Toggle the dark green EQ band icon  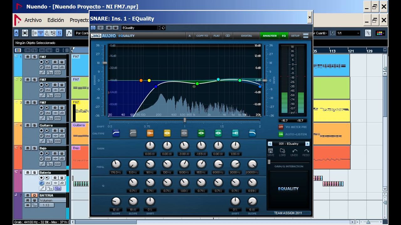tap(201, 133)
